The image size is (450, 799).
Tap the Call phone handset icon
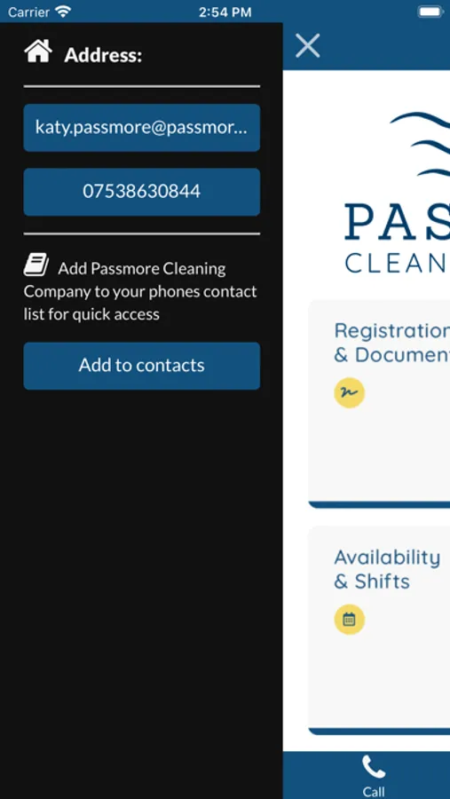pyautogui.click(x=374, y=767)
